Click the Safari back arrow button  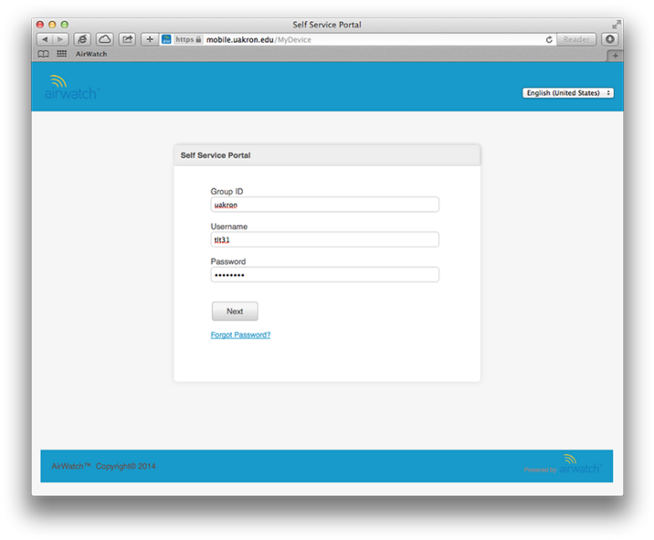click(x=45, y=39)
